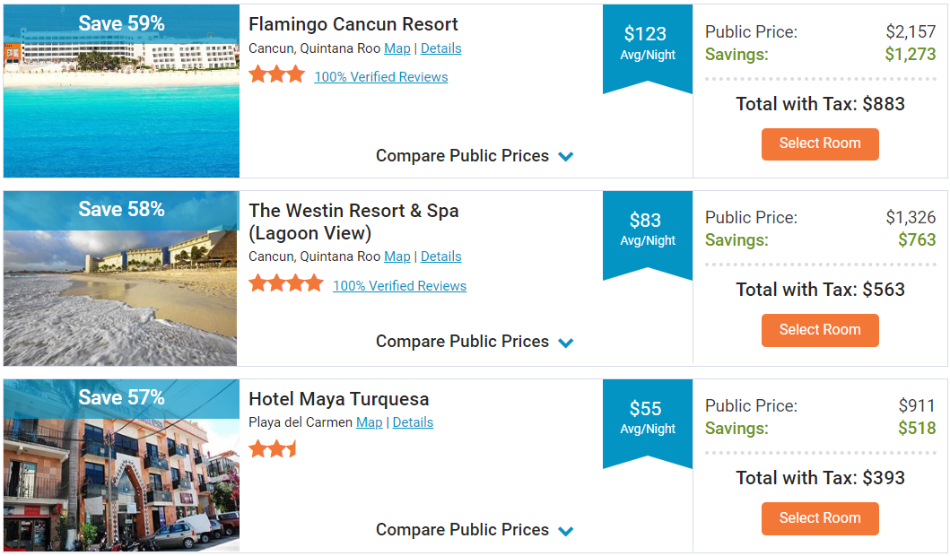Expand Compare Public Prices for Flamingo Cancun

click(x=475, y=156)
